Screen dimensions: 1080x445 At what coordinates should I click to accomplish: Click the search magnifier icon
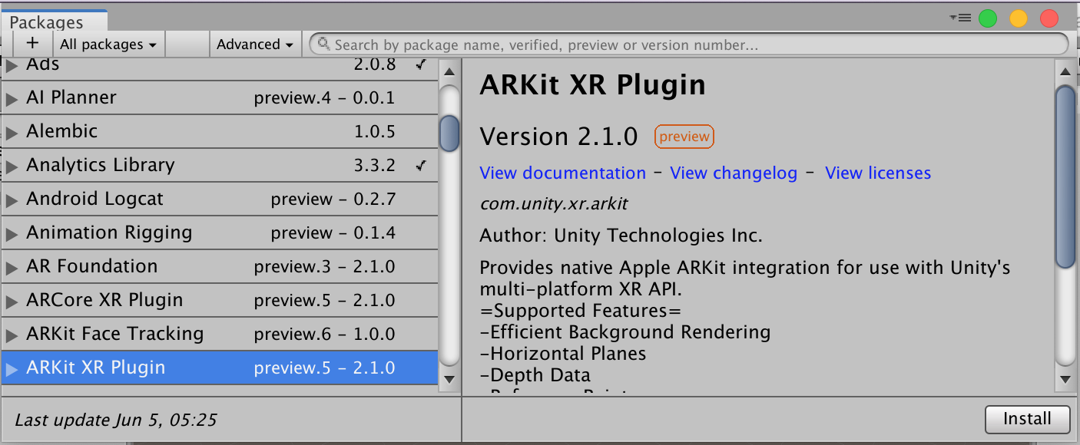click(x=324, y=44)
